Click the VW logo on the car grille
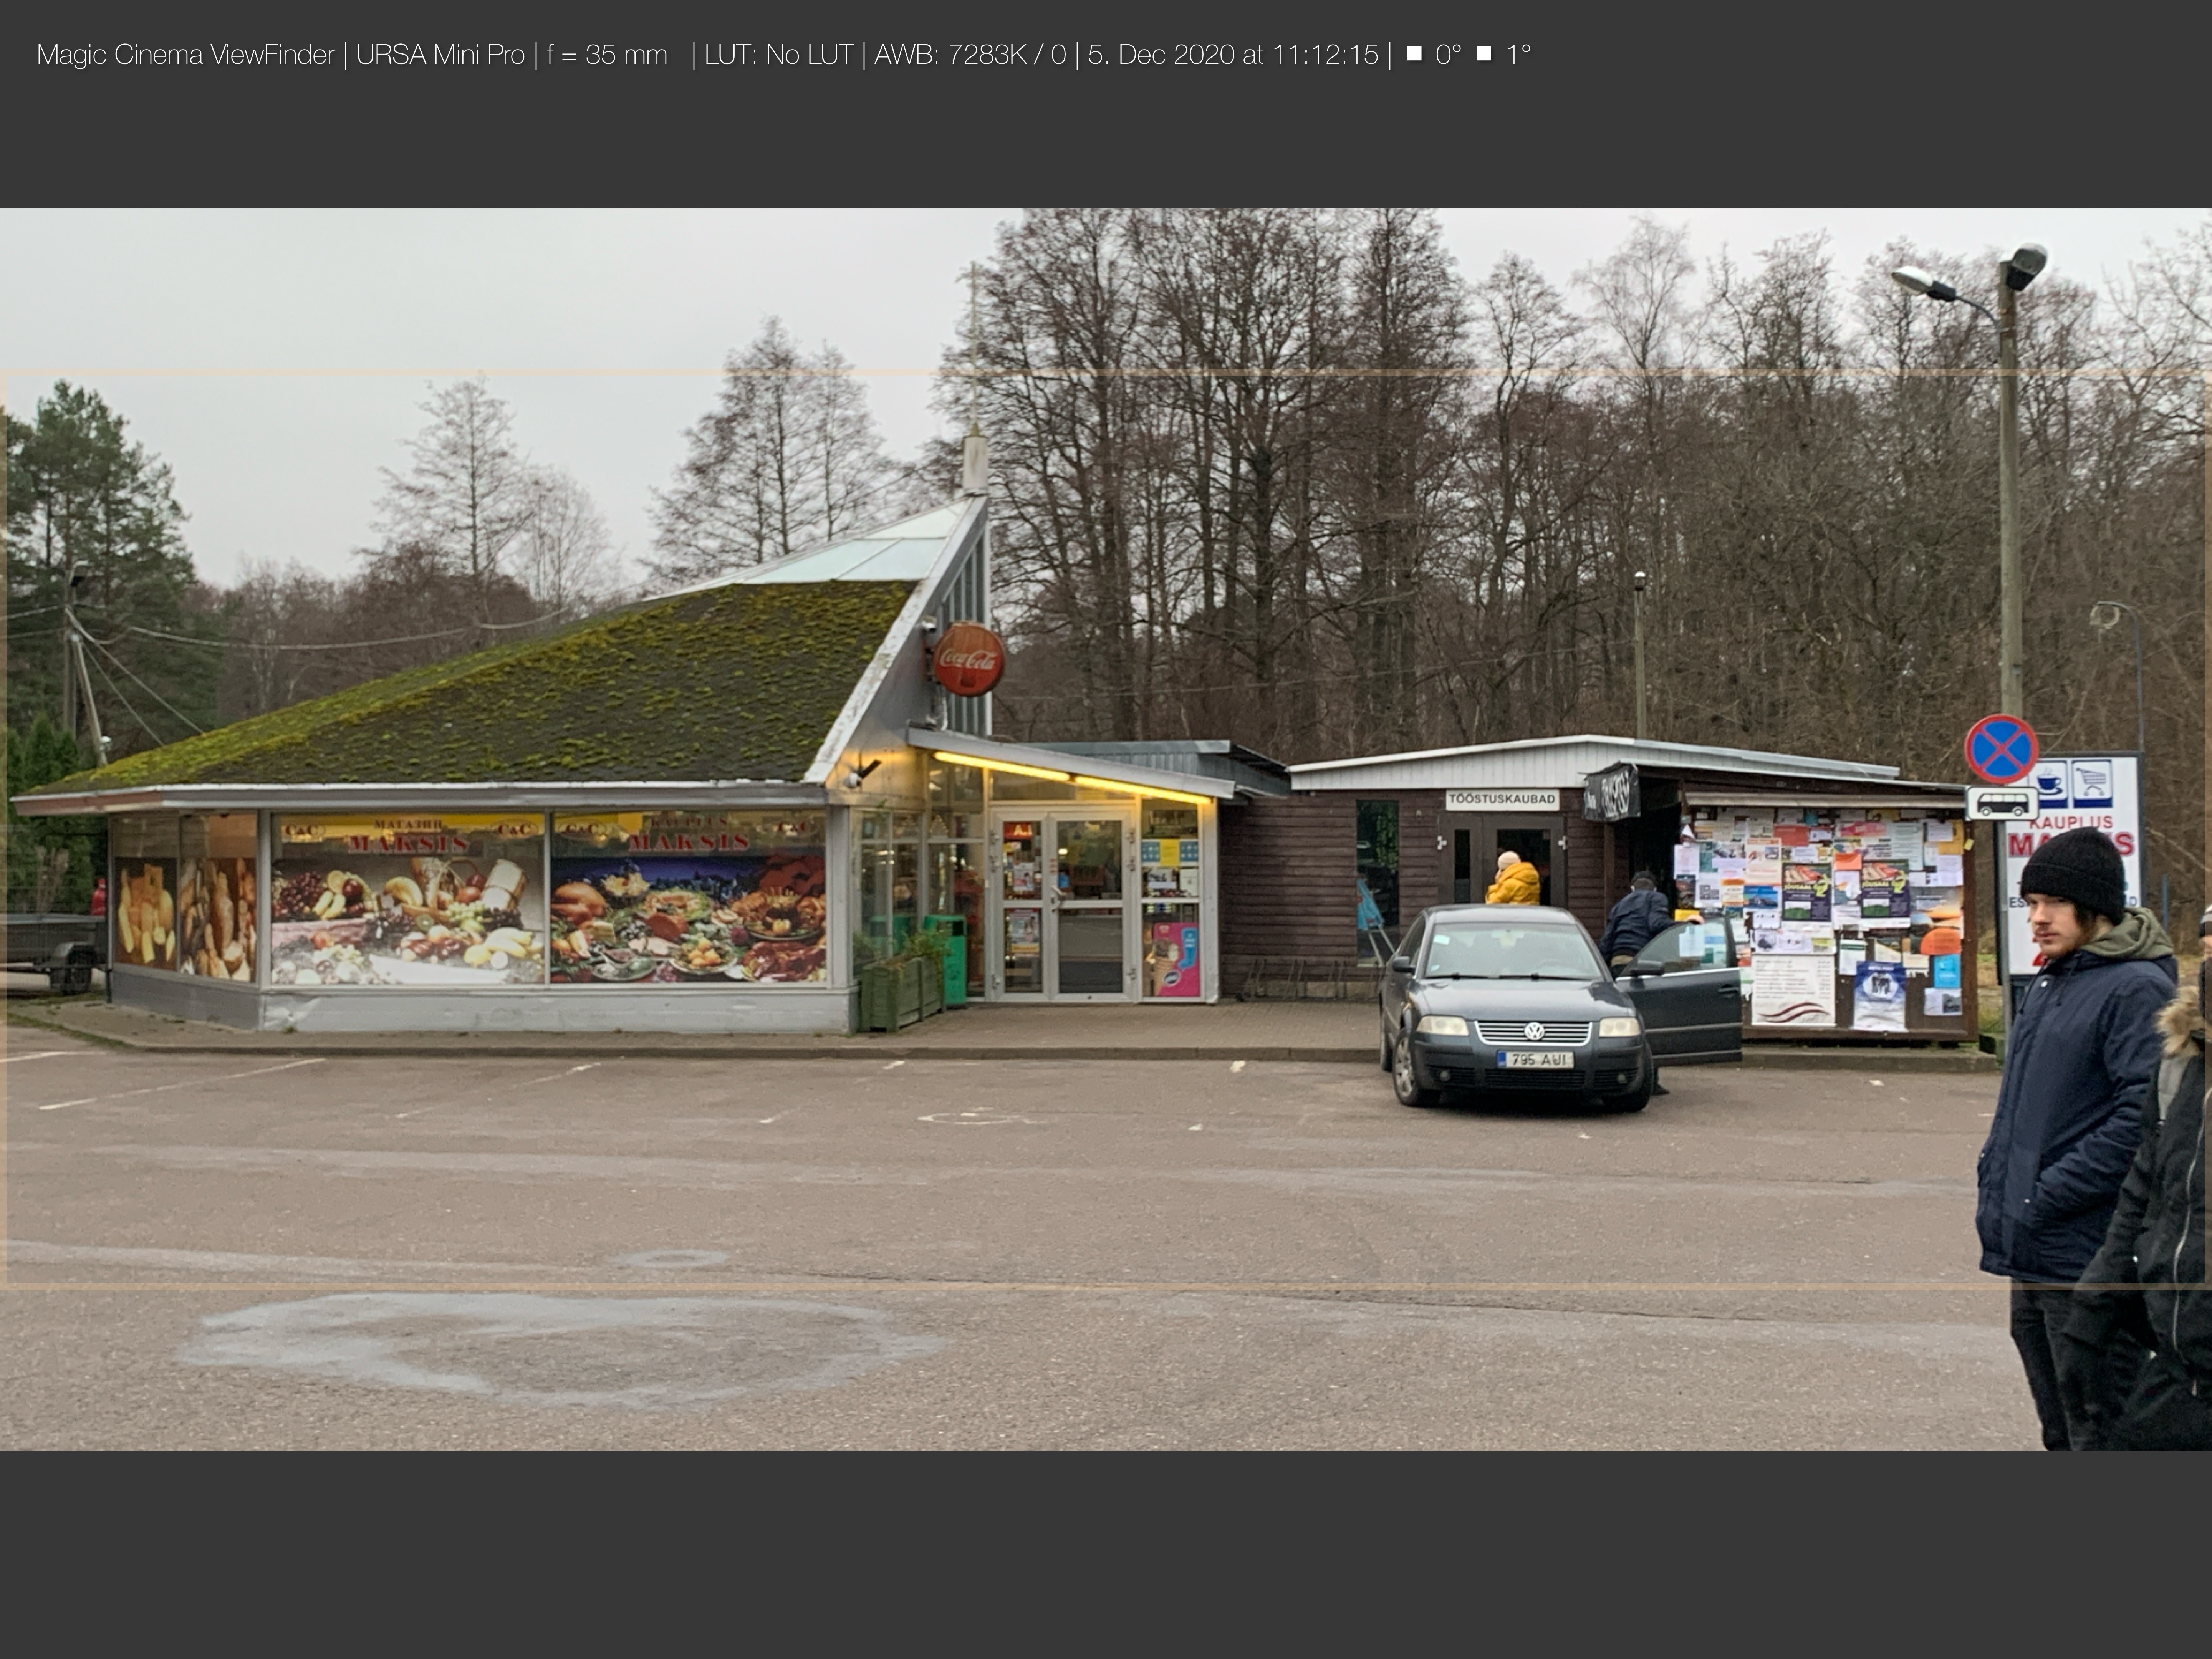This screenshot has width=2212, height=1659. pyautogui.click(x=1534, y=1031)
